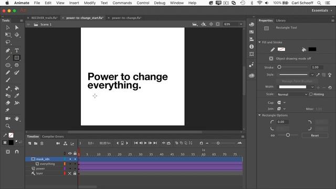The width and height of the screenshot is (336, 189).
Task: Open the Scale dropdown set to Normal
Action: pos(292,94)
